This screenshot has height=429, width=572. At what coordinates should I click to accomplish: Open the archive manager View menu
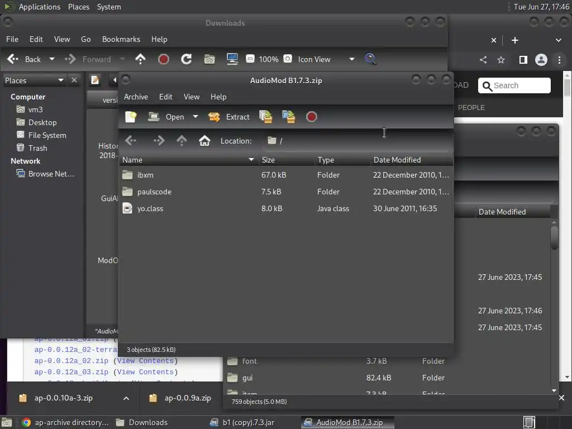(192, 97)
